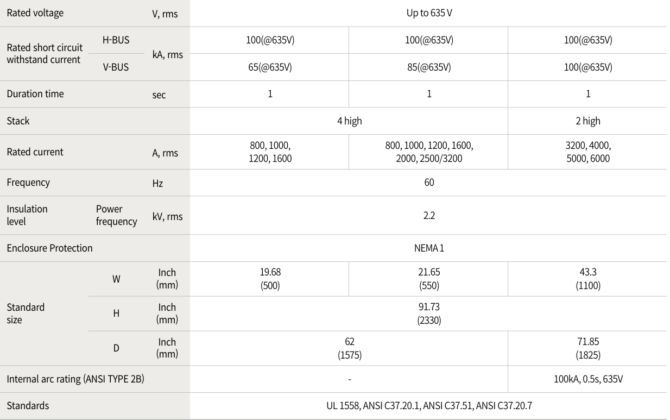Screen dimensions: 670x420
Task: Click the "2.2" insulation level value
Action: point(429,216)
